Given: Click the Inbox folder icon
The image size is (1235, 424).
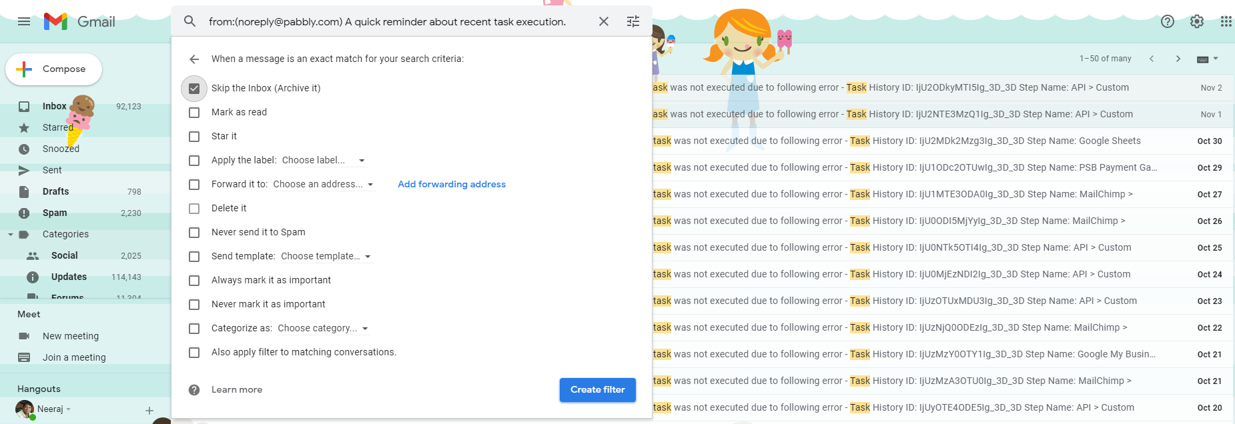Looking at the screenshot, I should click(x=24, y=107).
